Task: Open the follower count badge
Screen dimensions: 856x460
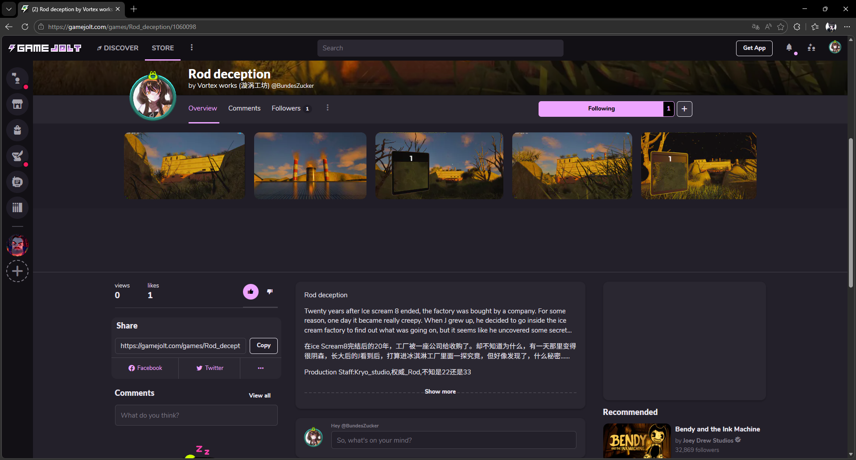Action: pyautogui.click(x=668, y=109)
